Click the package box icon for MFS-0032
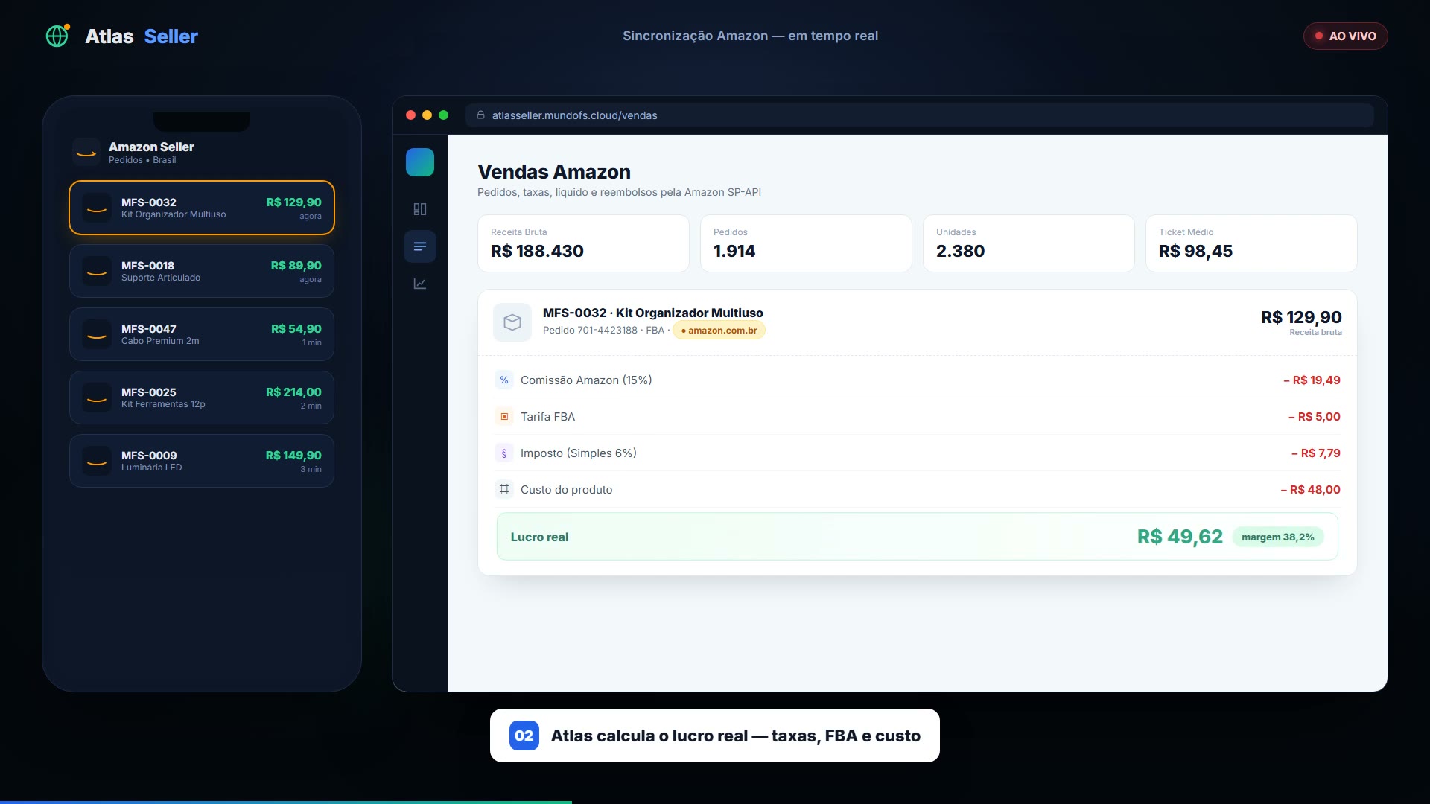 click(x=512, y=322)
